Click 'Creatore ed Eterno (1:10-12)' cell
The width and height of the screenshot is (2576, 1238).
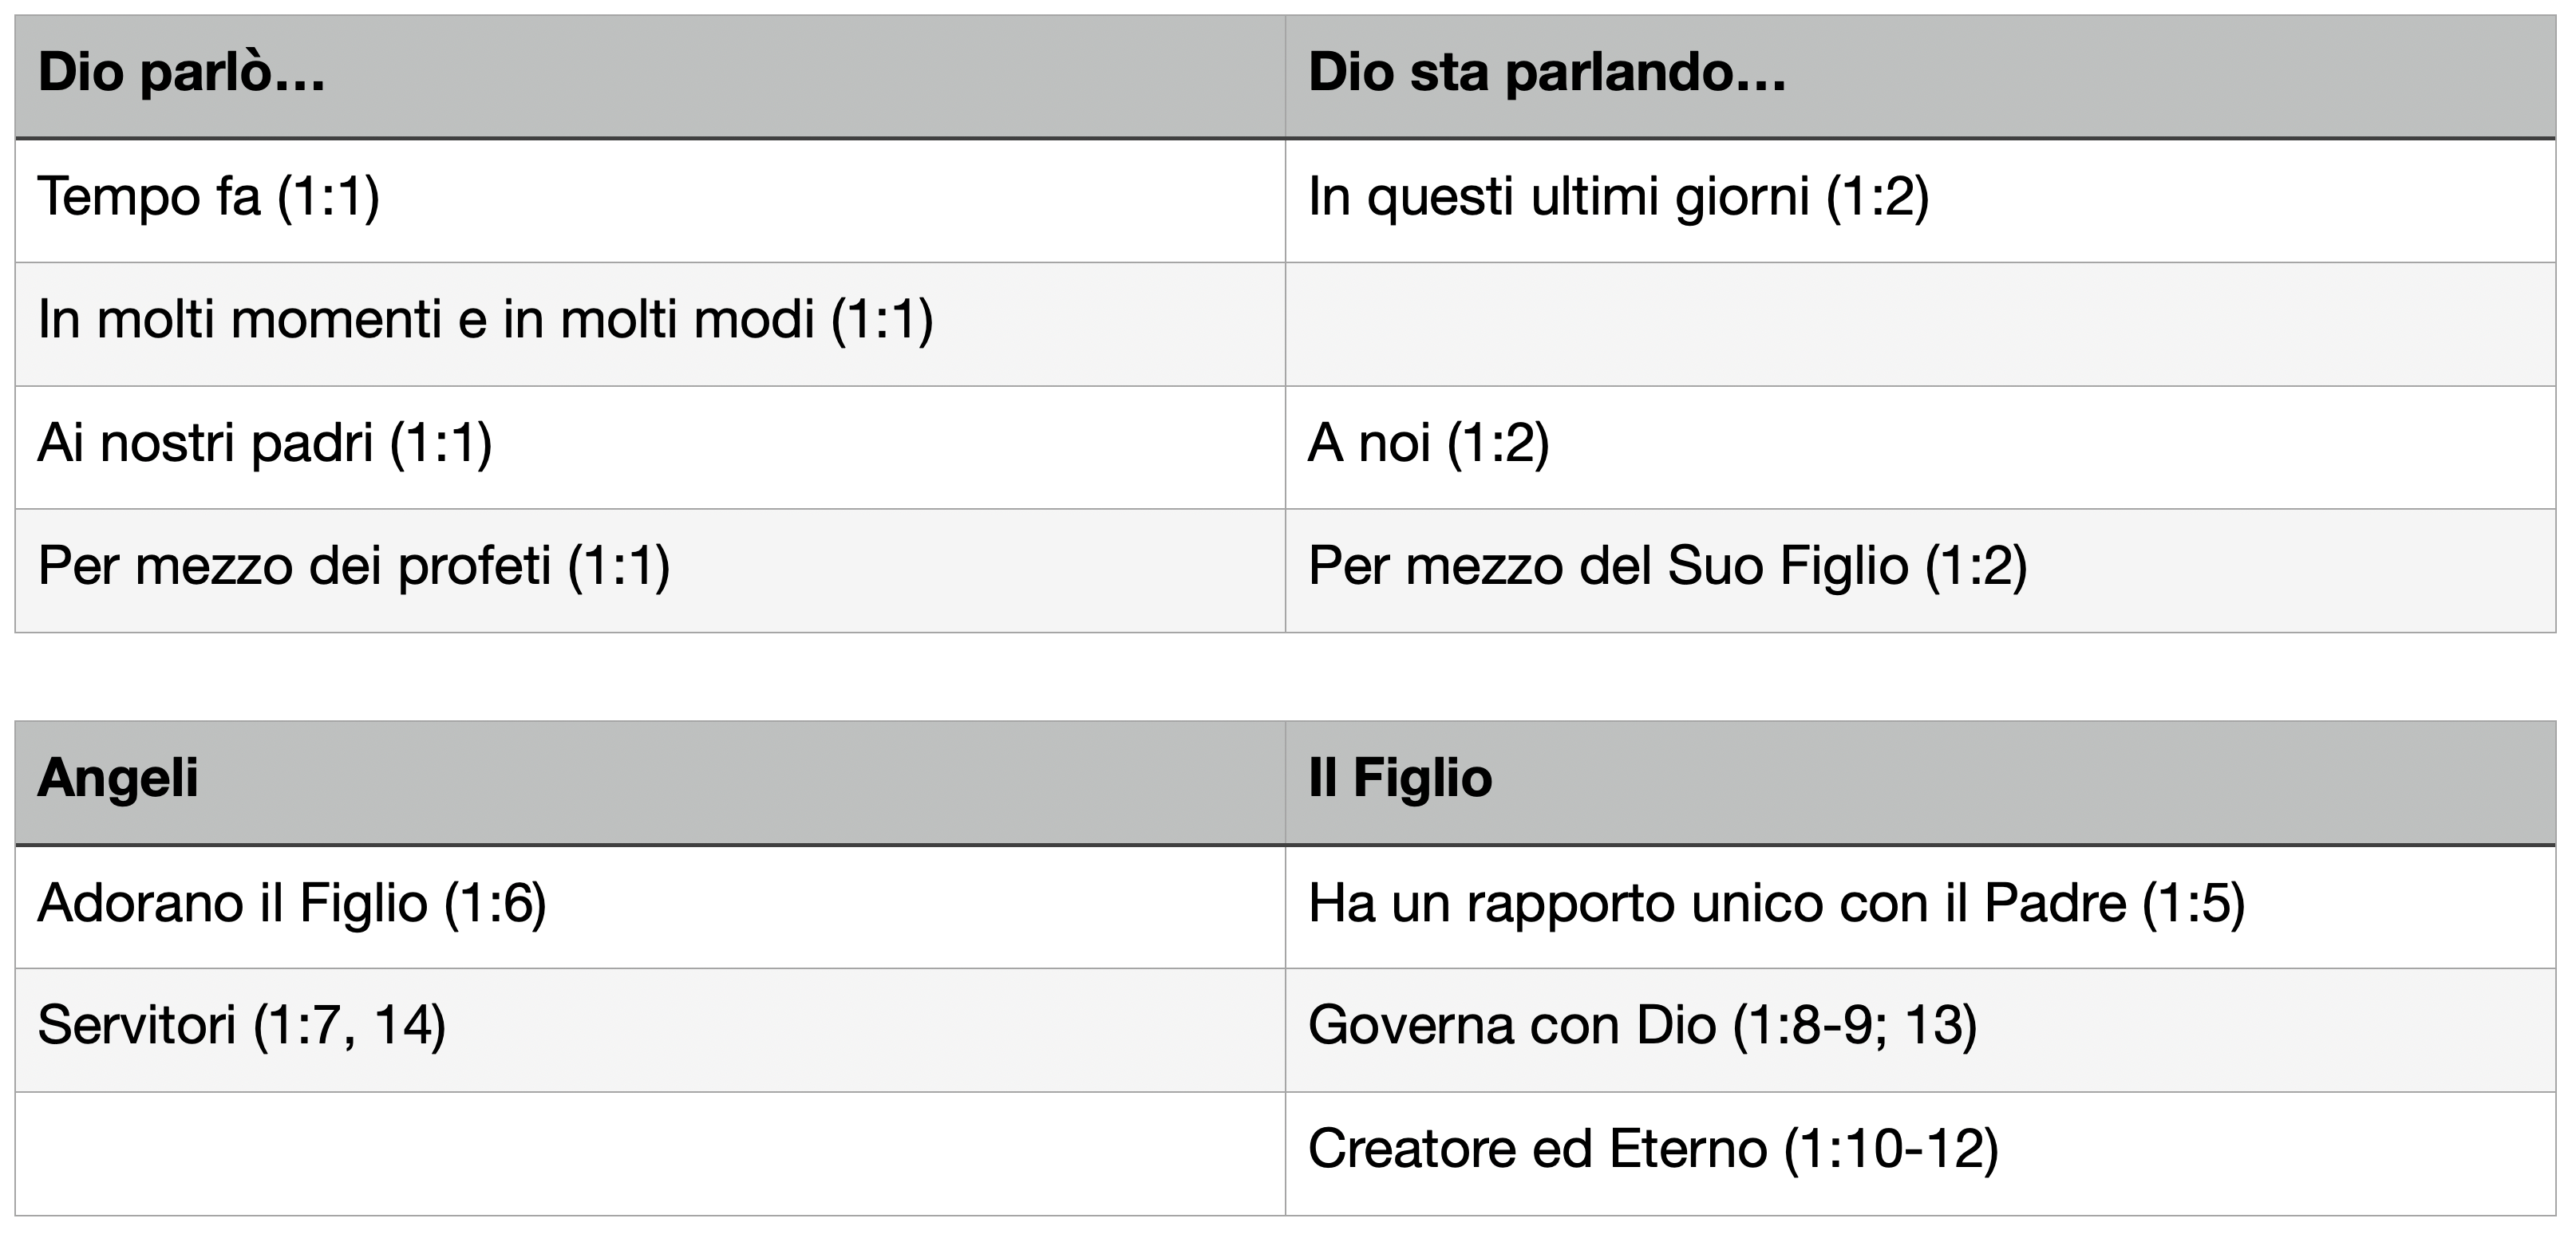[x=1920, y=1153]
